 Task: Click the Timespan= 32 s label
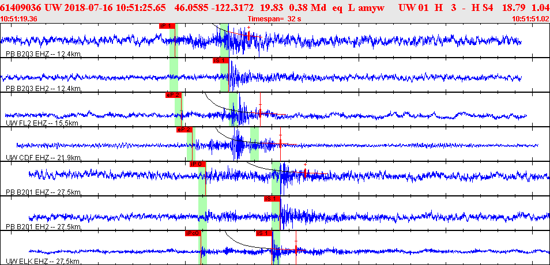(274, 19)
